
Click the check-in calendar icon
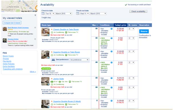(x=43, y=14)
